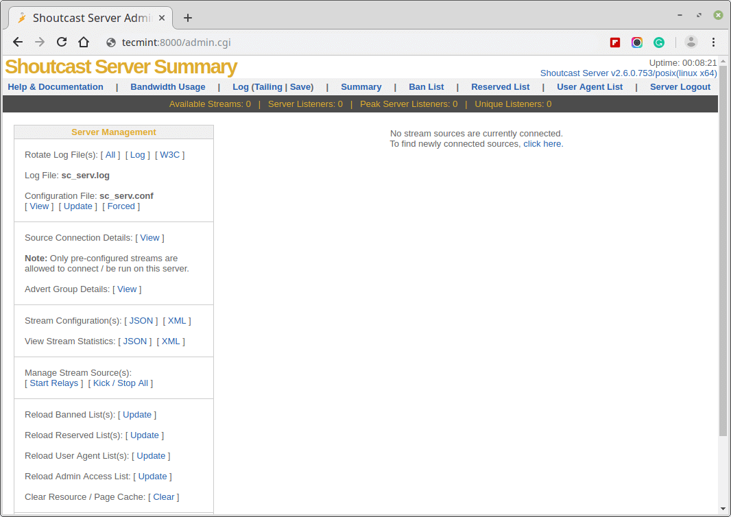
Task: Clear the Resource / Page Cache
Action: click(x=164, y=497)
